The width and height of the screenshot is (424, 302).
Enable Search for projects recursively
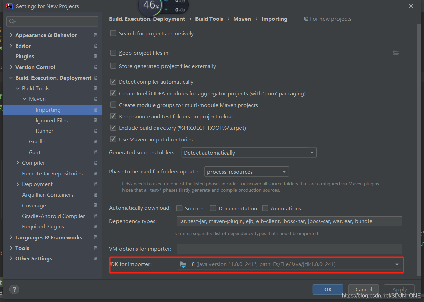coord(113,33)
